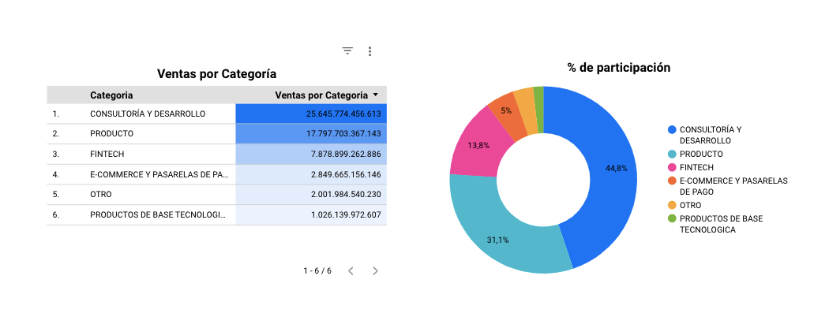Click legend label OTRO

tap(690, 205)
